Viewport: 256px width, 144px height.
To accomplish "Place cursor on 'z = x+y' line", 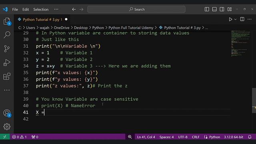I will point(45,66).
